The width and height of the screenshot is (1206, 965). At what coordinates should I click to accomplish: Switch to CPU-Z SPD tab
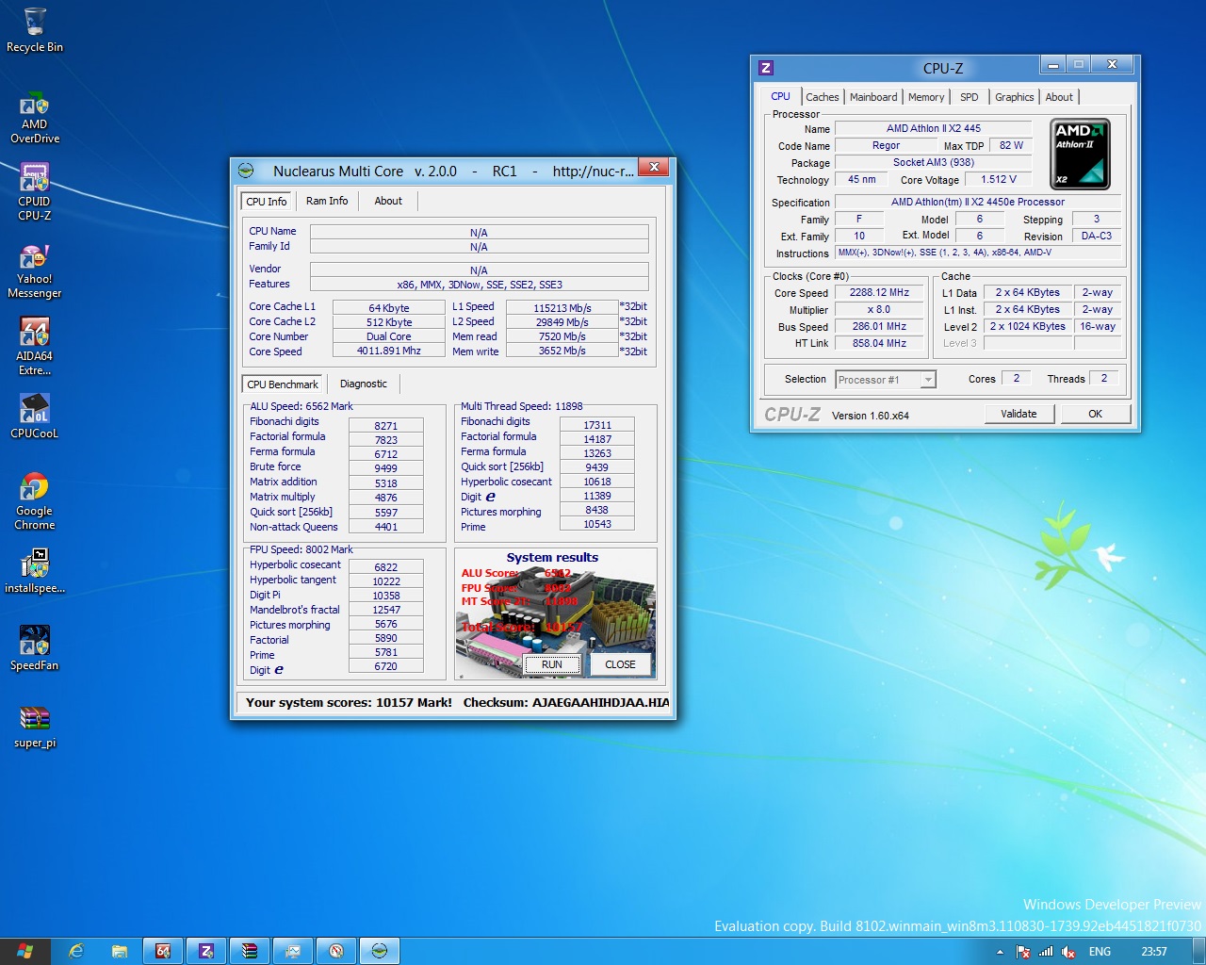click(x=969, y=97)
